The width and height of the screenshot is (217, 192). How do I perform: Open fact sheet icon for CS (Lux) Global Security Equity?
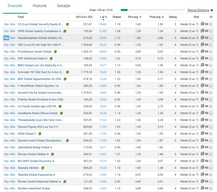click(x=202, y=24)
